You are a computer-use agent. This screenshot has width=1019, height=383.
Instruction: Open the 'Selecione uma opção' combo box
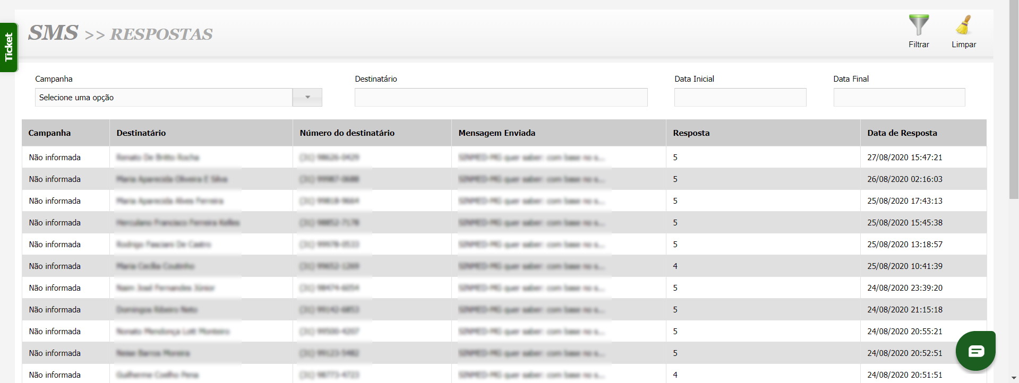(x=164, y=98)
